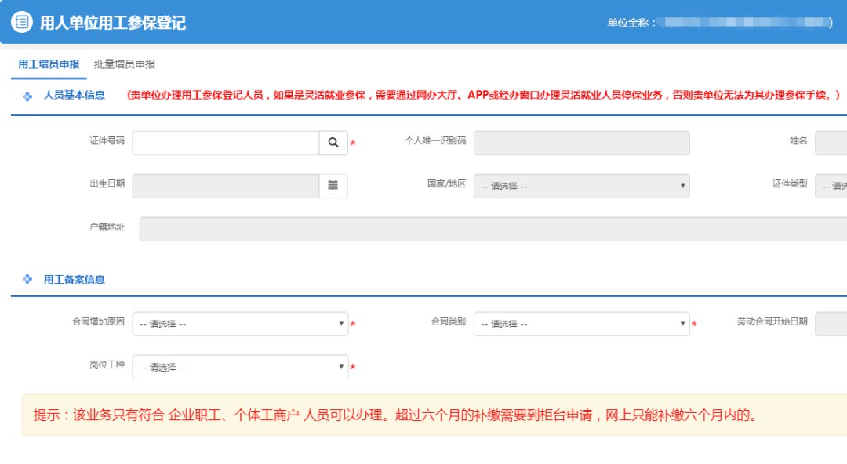Focus the 证件号码 input field
Viewport: 847px width, 464px height.
click(225, 143)
